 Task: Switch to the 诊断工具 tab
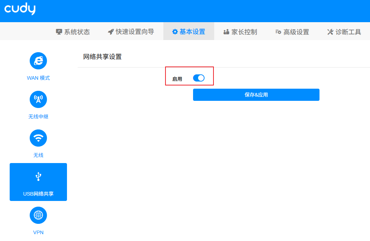click(x=344, y=32)
